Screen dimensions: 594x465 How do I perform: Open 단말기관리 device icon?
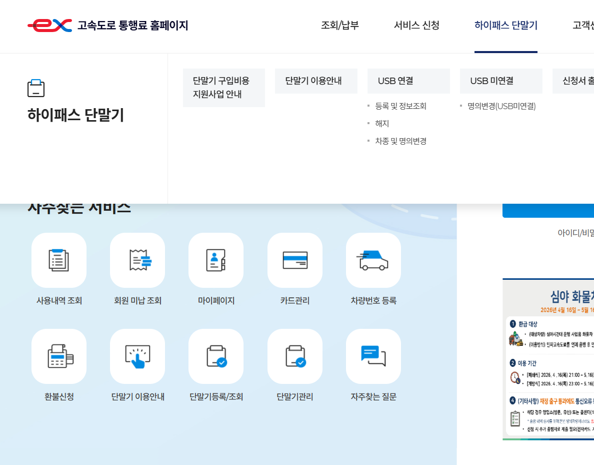[x=294, y=356]
